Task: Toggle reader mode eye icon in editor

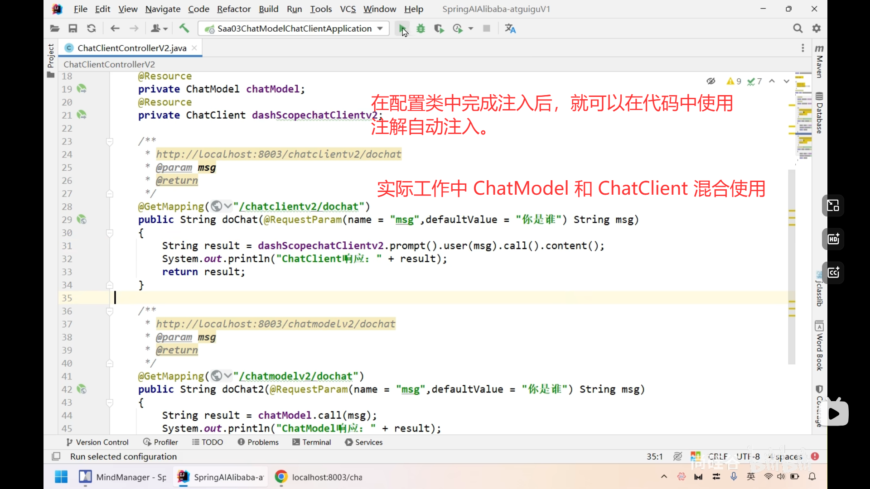Action: point(710,81)
